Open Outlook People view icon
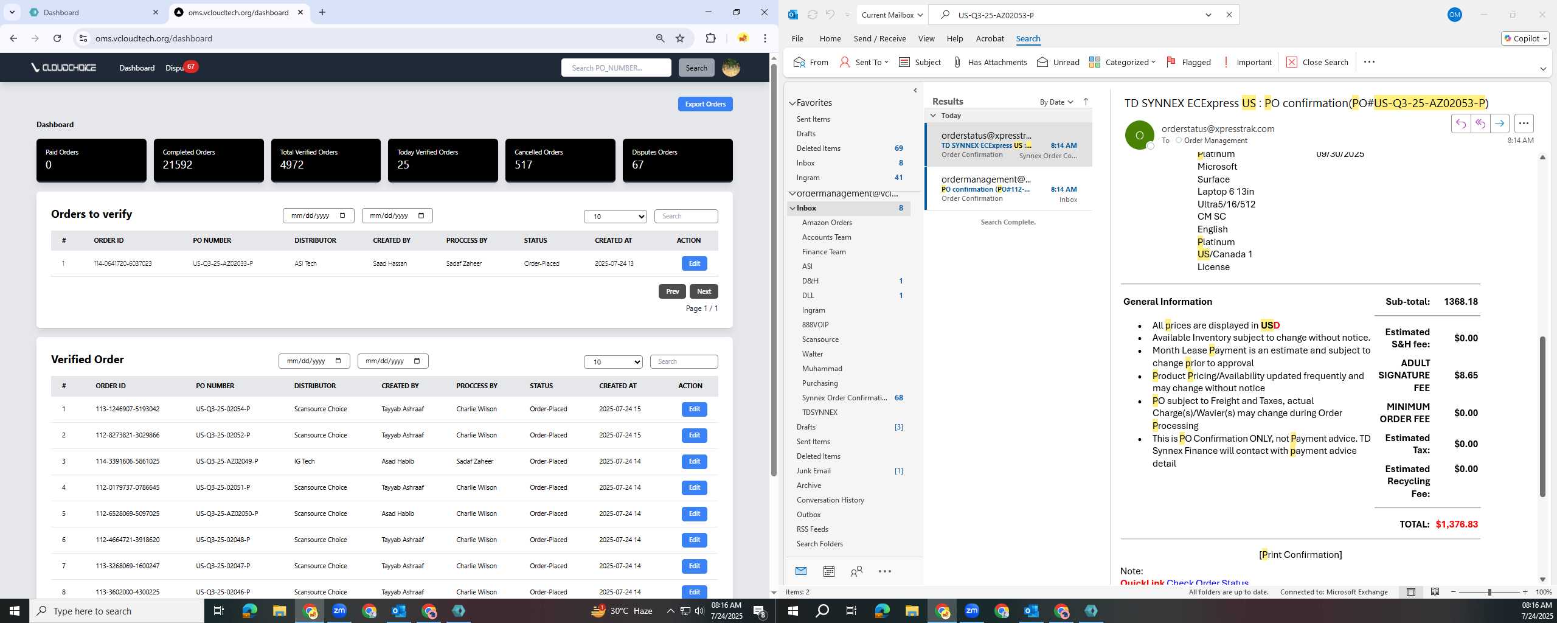Screen dimensions: 1557x623 [x=856, y=571]
